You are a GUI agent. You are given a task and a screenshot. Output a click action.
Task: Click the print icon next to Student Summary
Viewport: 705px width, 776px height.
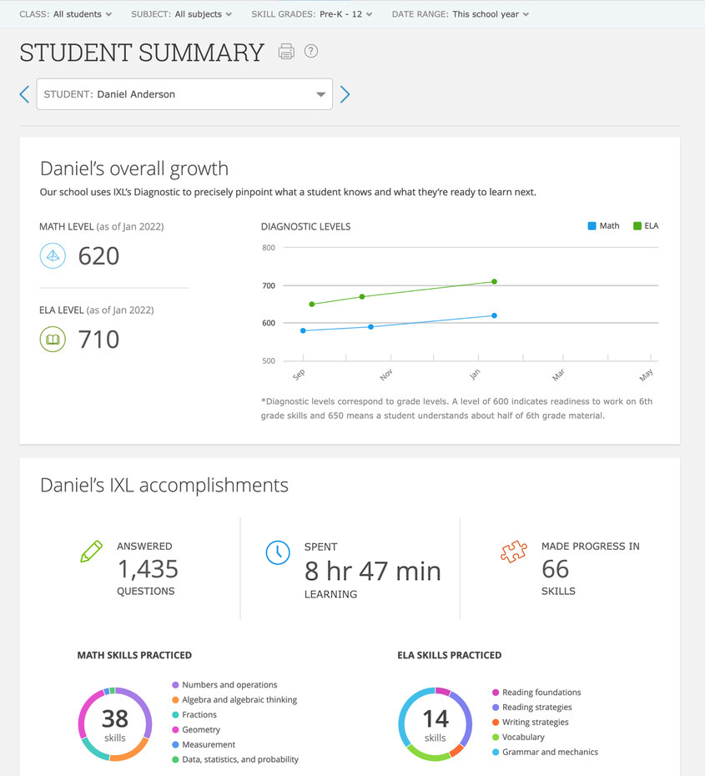(286, 51)
